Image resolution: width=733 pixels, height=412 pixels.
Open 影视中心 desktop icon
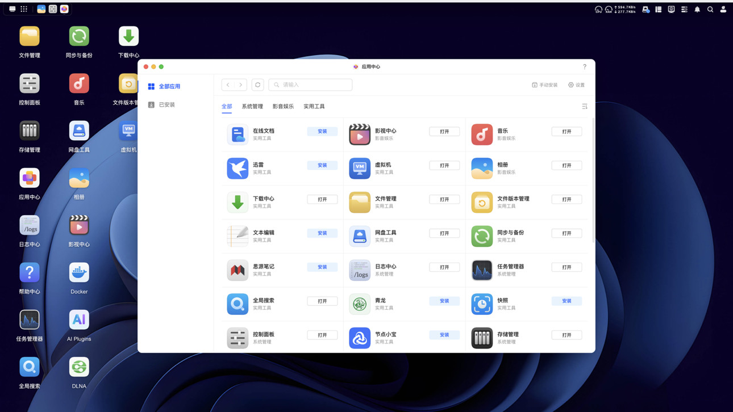pyautogui.click(x=79, y=225)
